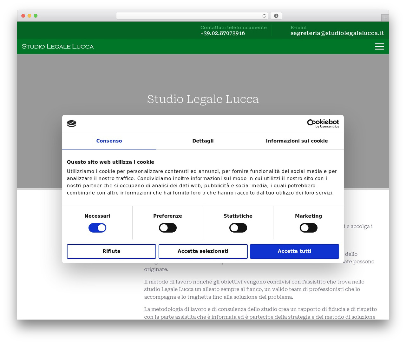Screen dimensions: 406x344
Task: Enable the Statistiche cookies switch
Action: [238, 228]
